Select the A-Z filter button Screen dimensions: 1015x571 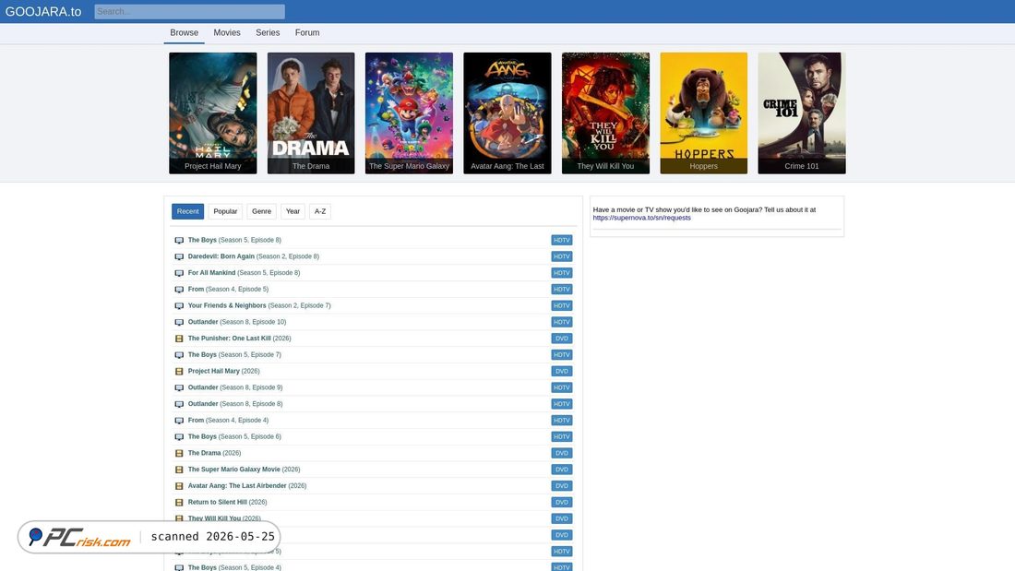(320, 211)
